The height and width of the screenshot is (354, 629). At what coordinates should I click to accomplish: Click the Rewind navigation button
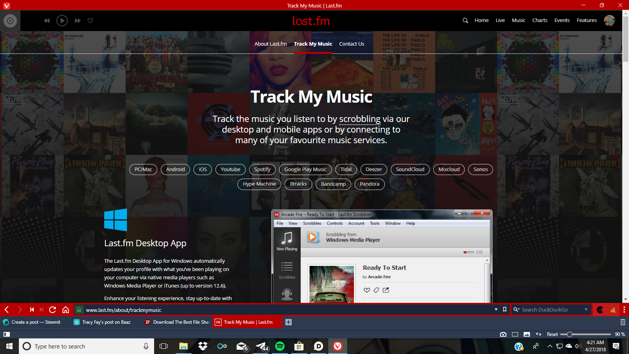(32, 310)
